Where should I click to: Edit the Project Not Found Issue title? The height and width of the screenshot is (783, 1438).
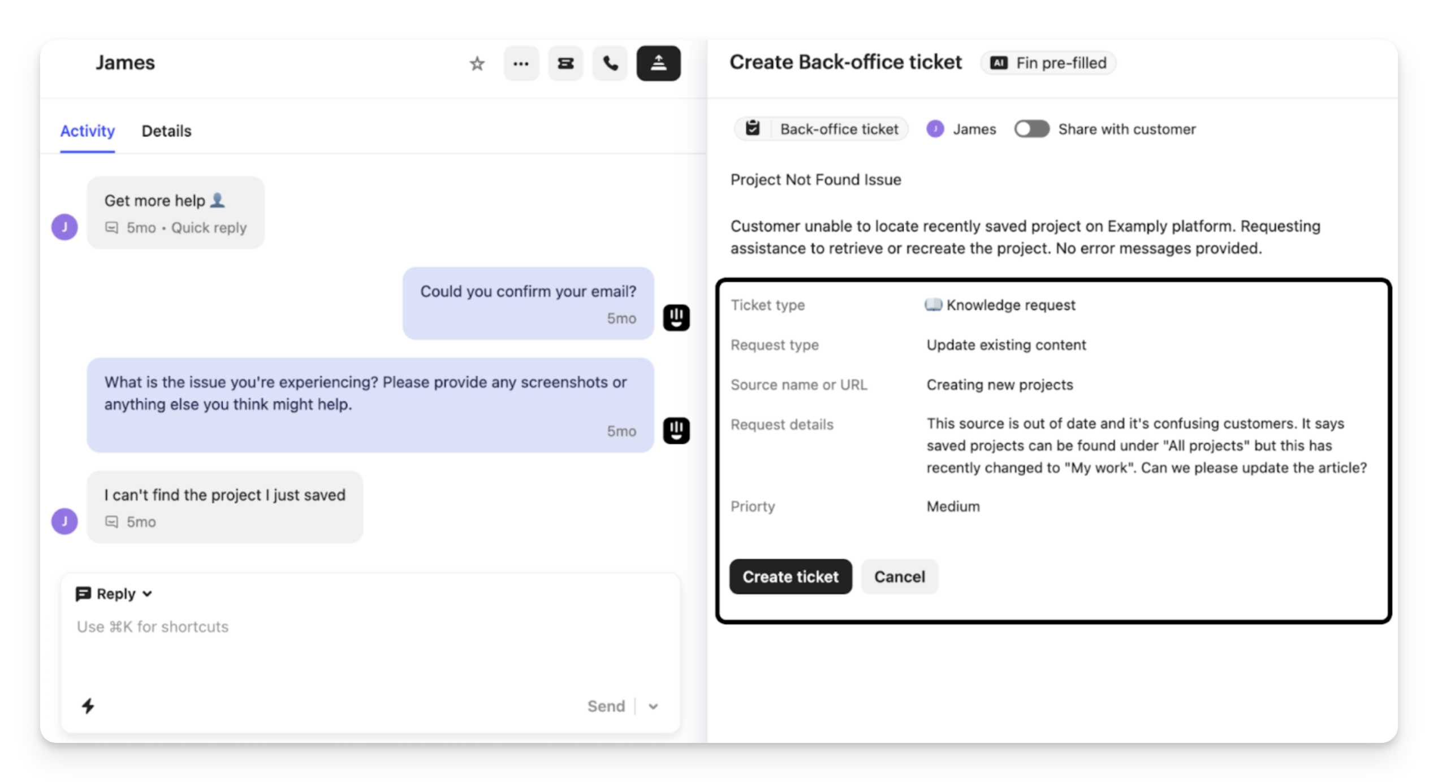(x=815, y=180)
